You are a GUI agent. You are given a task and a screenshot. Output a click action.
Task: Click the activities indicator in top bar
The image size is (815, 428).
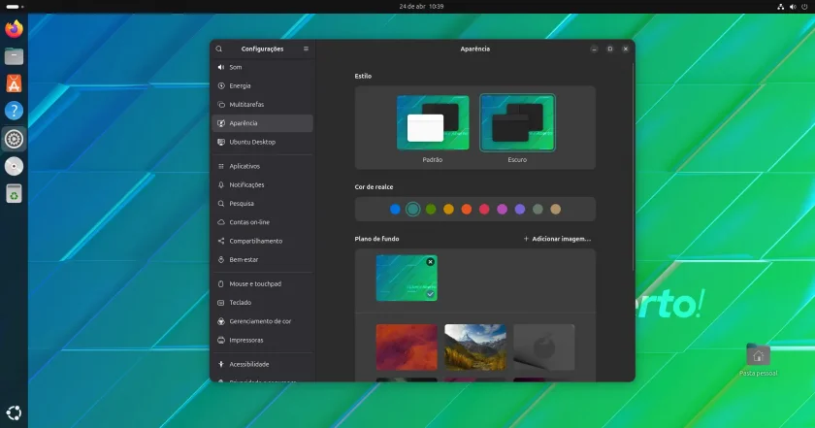[x=14, y=7]
